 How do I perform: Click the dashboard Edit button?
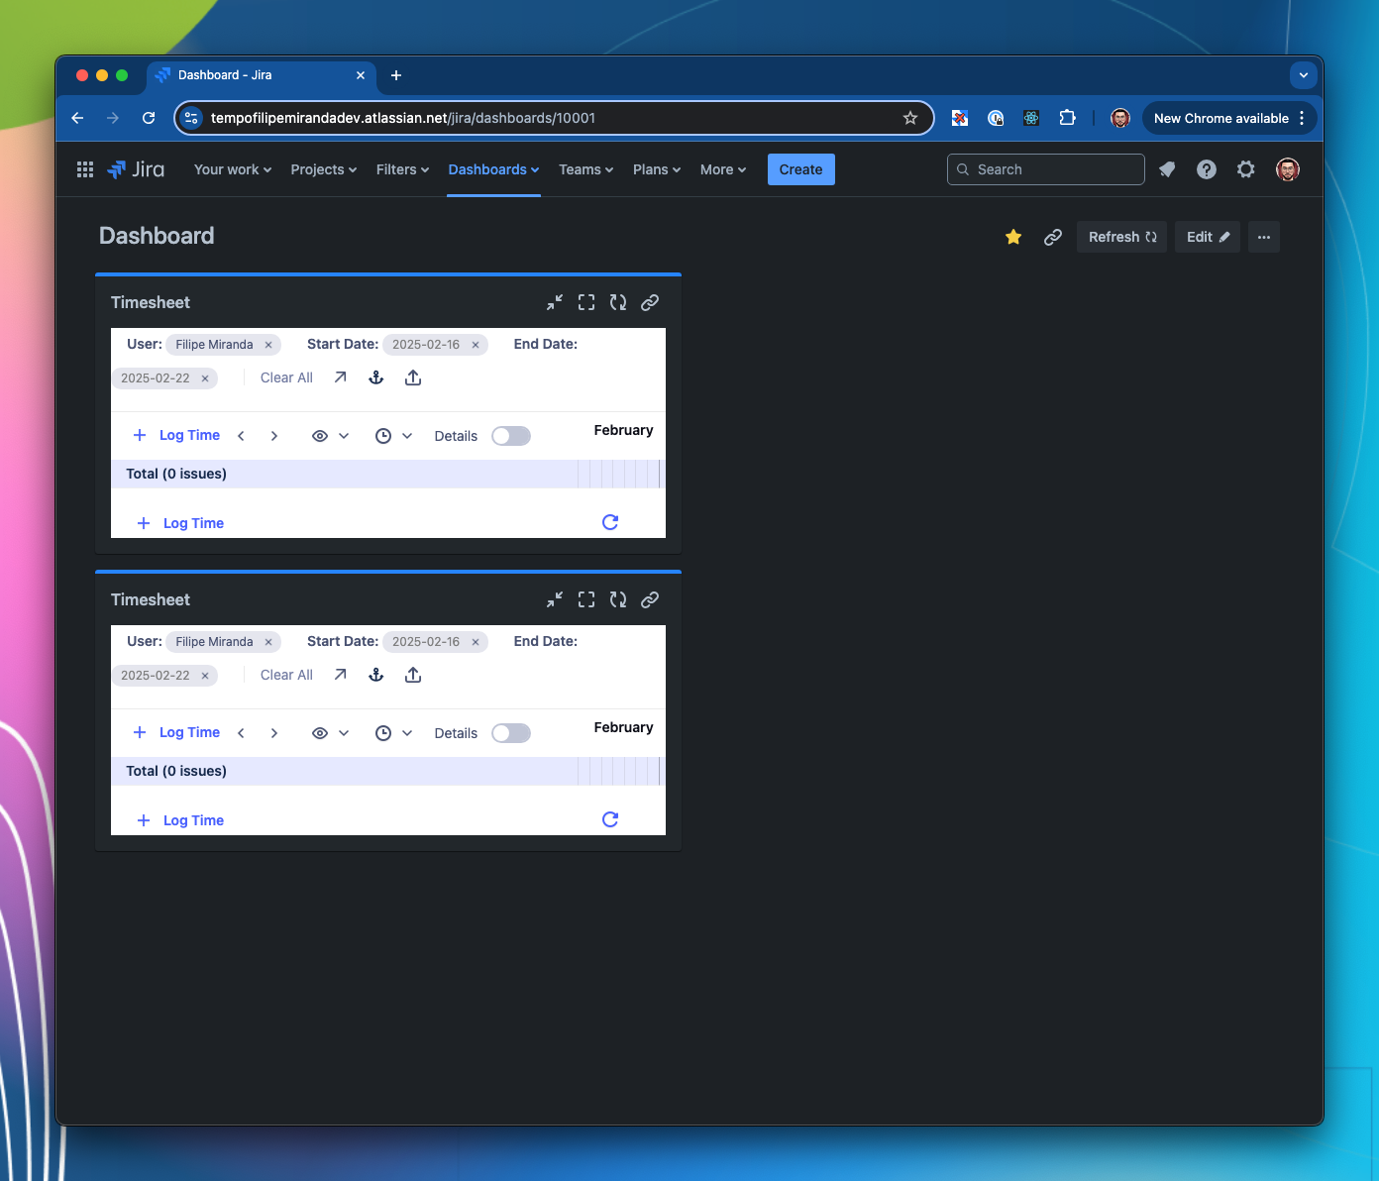1208,237
